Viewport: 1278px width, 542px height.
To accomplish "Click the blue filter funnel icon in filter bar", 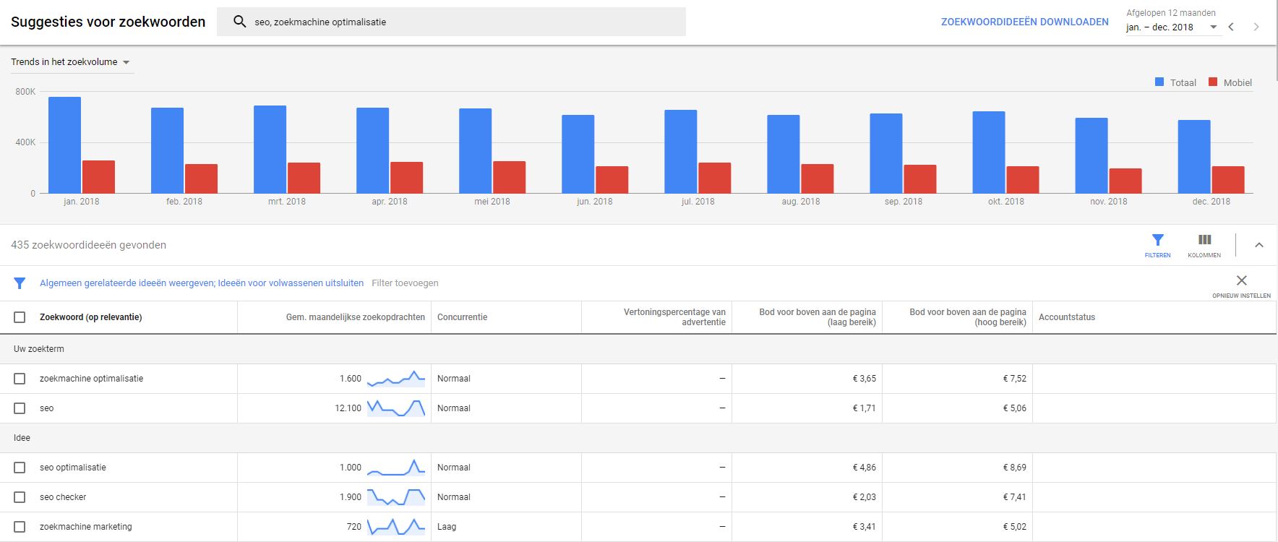I will [x=20, y=283].
